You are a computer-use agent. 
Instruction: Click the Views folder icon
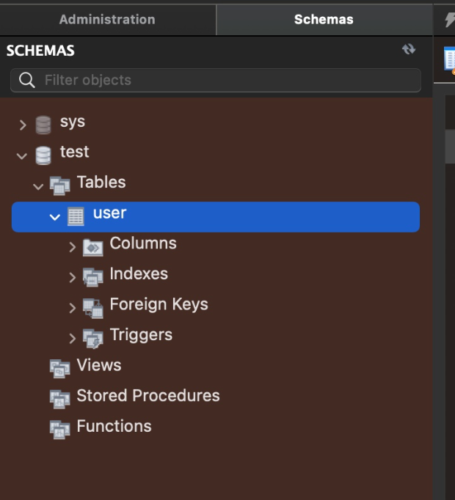(x=60, y=368)
